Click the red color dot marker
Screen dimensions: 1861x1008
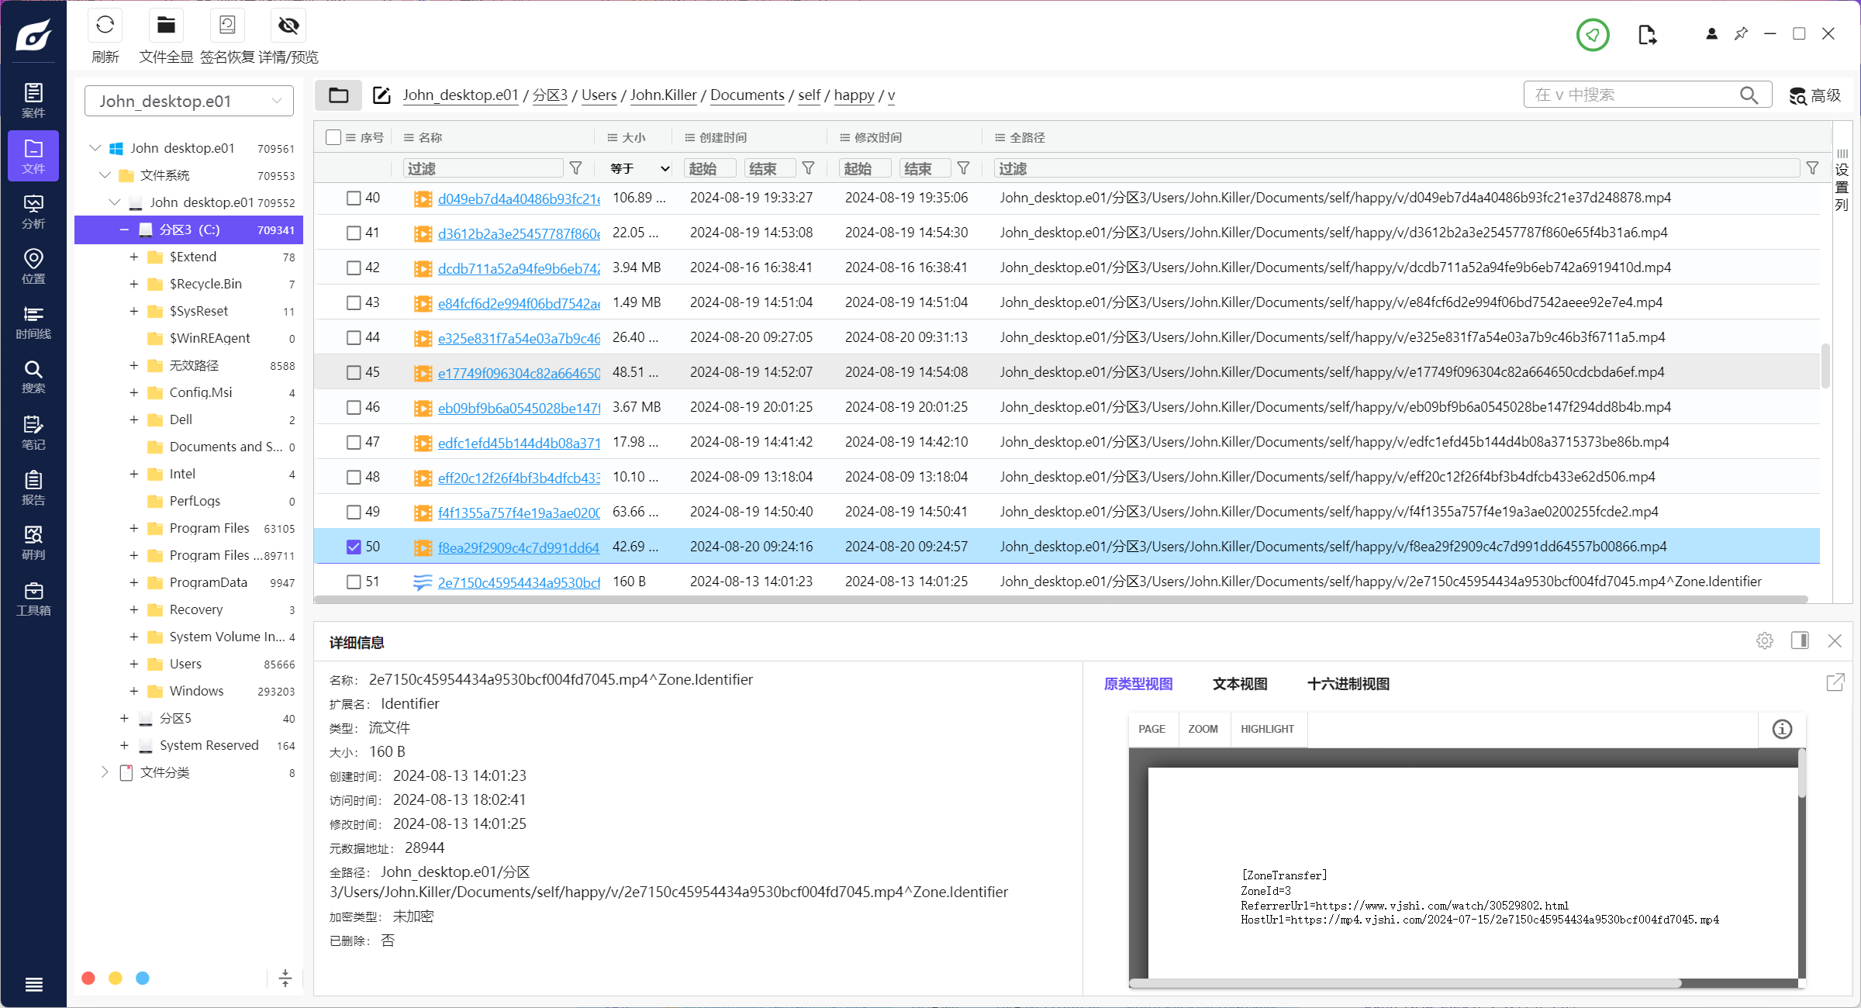click(x=88, y=978)
